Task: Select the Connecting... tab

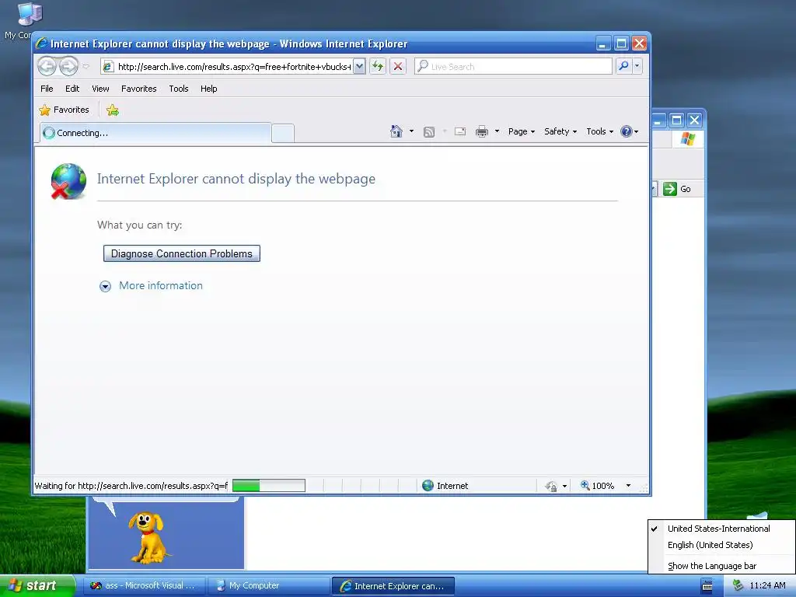Action: point(155,133)
